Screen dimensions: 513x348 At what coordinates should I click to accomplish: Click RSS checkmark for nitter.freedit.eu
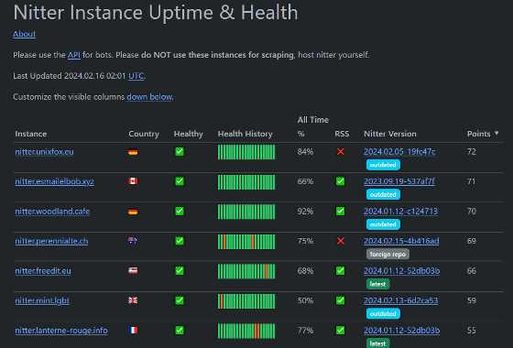point(340,270)
